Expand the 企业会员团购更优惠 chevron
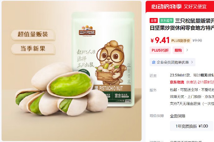 tap(192, 62)
